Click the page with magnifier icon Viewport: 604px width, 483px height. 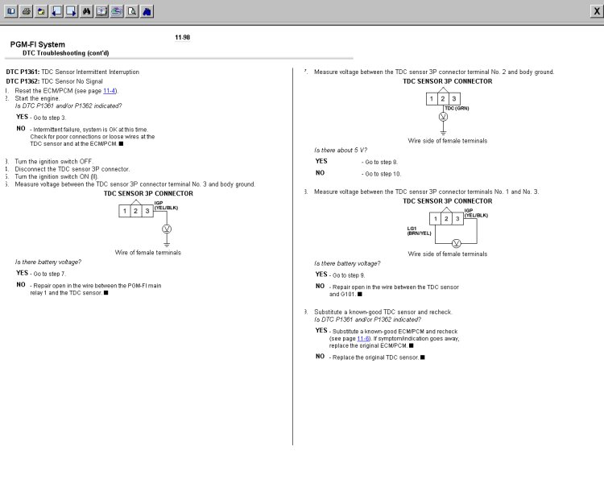tap(132, 10)
